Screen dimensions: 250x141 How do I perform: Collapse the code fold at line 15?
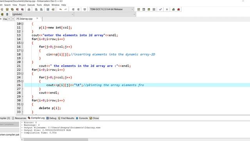[x=22, y=43]
